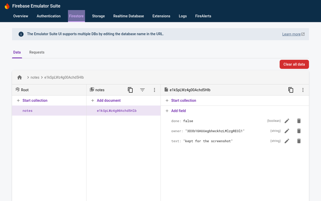
Task: Edit the owner field
Action: (x=287, y=131)
